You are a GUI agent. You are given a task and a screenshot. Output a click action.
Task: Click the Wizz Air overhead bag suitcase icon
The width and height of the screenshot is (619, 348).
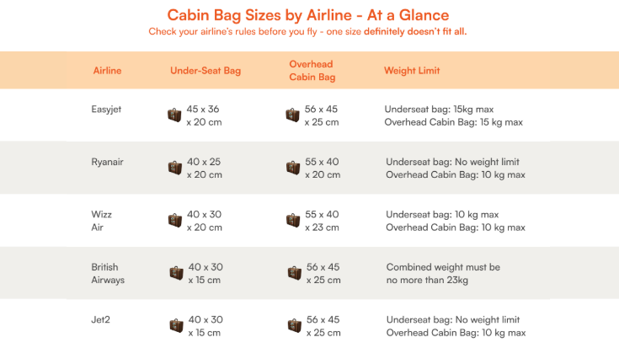pos(292,220)
